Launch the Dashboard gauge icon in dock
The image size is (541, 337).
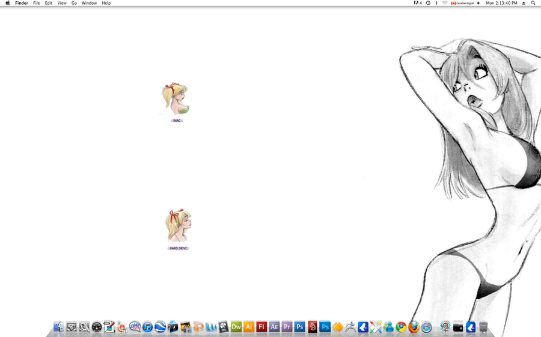coord(97,327)
